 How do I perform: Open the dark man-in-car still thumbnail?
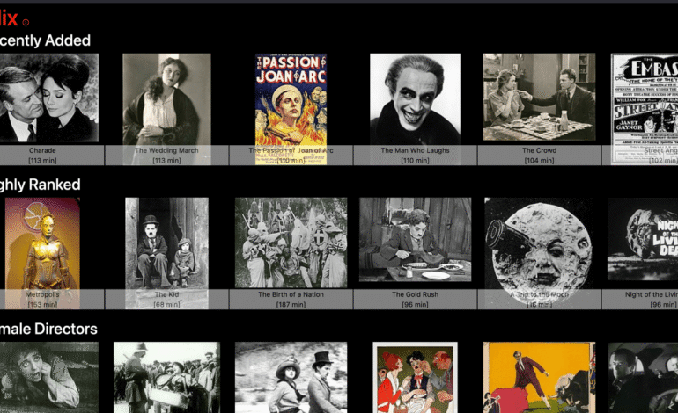click(643, 378)
